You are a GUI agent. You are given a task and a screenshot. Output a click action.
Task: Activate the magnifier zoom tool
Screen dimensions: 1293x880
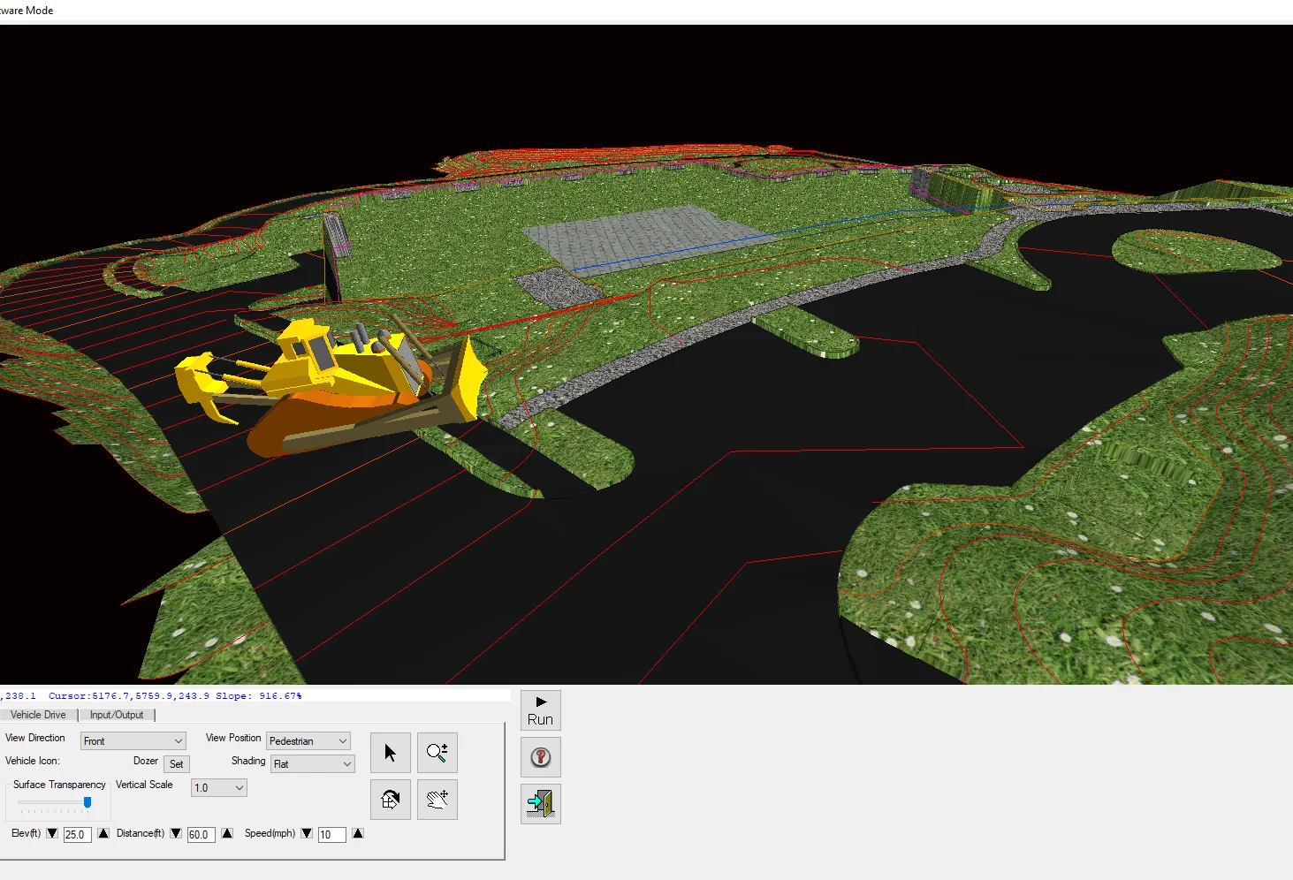pyautogui.click(x=437, y=753)
